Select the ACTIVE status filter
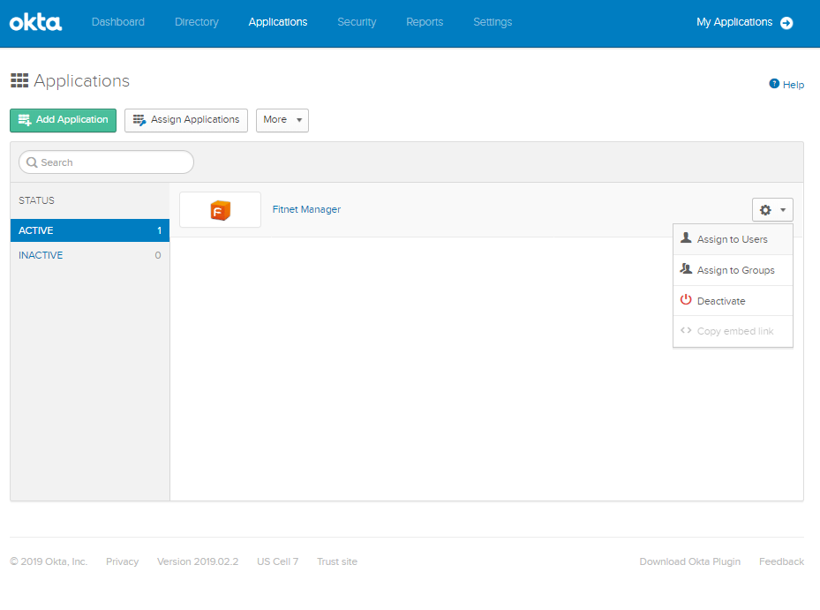 pos(36,230)
